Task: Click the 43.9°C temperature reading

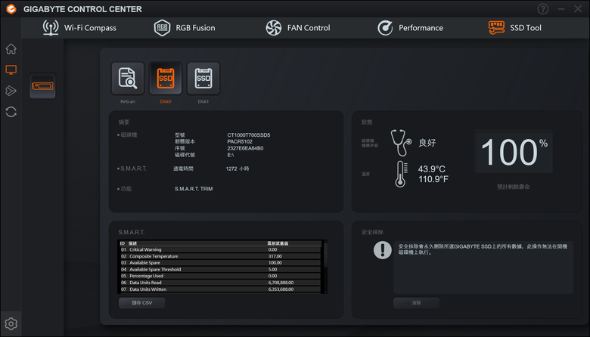Action: pyautogui.click(x=432, y=169)
